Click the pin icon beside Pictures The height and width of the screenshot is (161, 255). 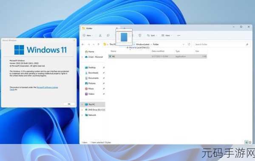(x=104, y=83)
